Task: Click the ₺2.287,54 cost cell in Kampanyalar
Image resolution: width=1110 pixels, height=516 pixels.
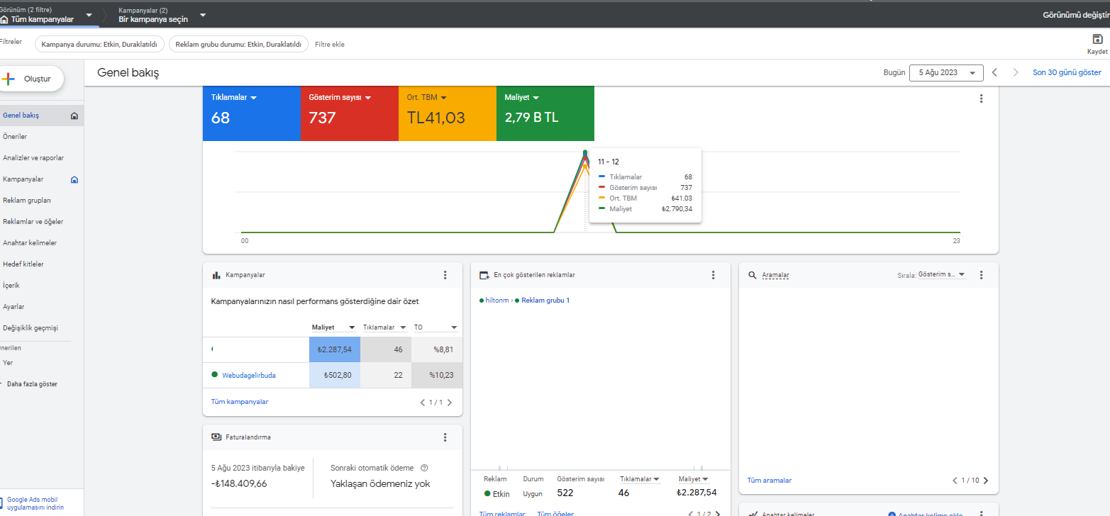Action: (x=335, y=349)
